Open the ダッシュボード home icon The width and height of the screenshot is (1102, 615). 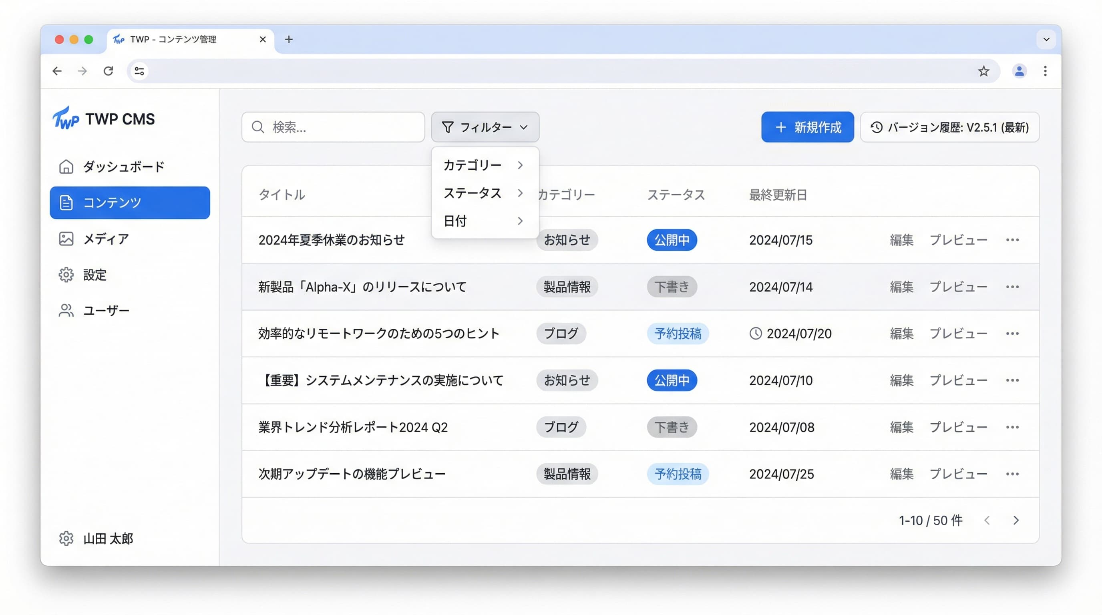pos(66,167)
